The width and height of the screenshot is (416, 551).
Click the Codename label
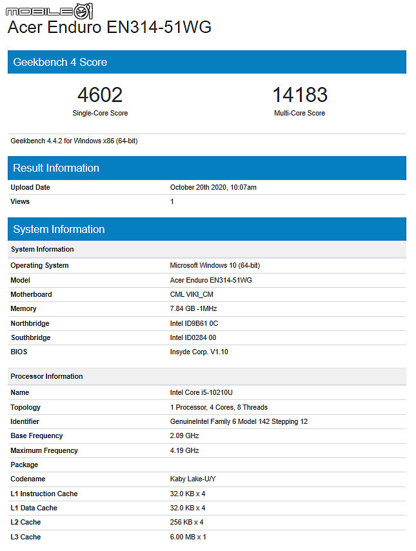pos(28,479)
